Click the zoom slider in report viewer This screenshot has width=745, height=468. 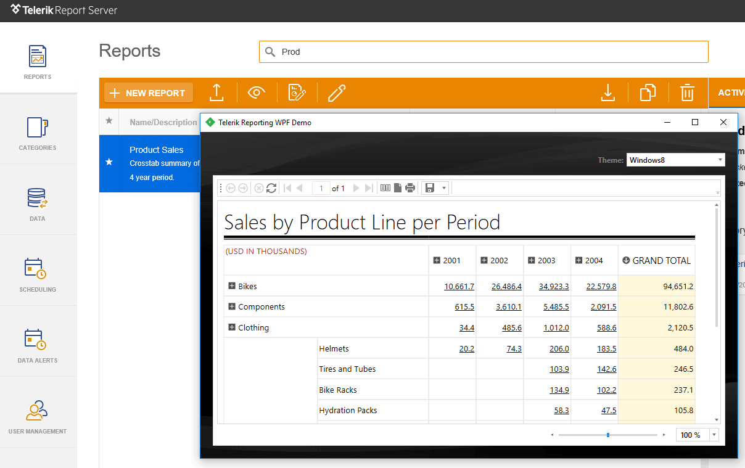pos(608,435)
